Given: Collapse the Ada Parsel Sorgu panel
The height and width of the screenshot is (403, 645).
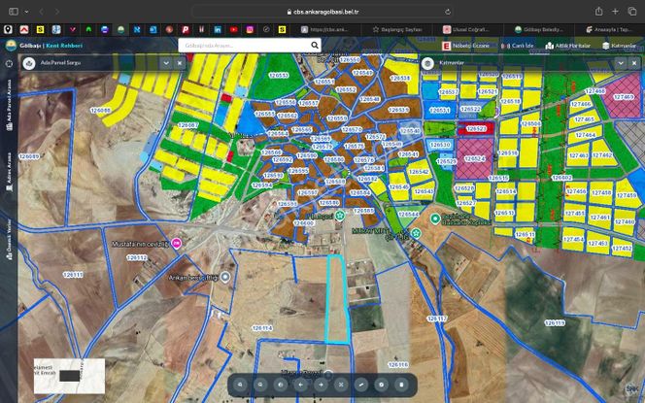Looking at the screenshot, I should point(165,63).
